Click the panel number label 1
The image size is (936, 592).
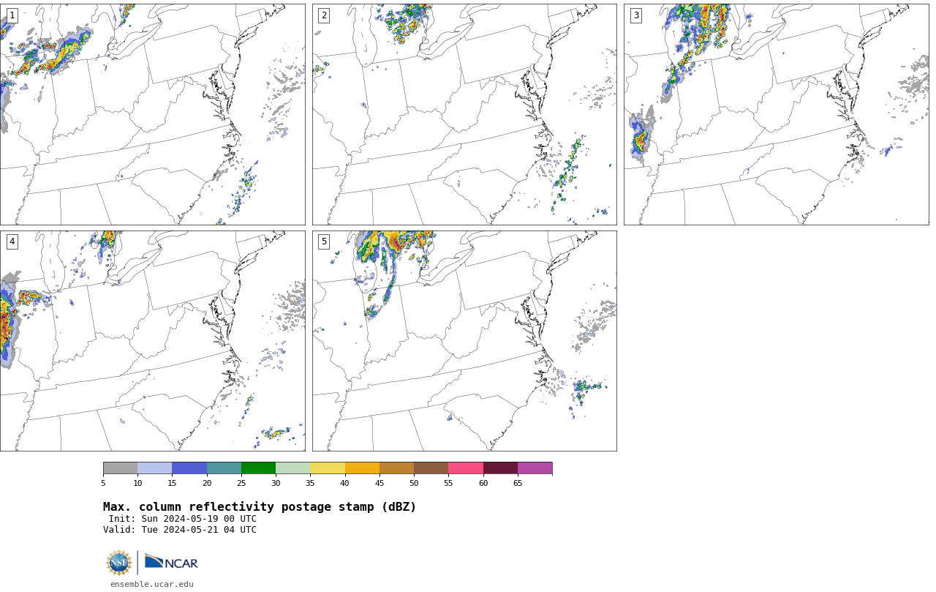(12, 15)
